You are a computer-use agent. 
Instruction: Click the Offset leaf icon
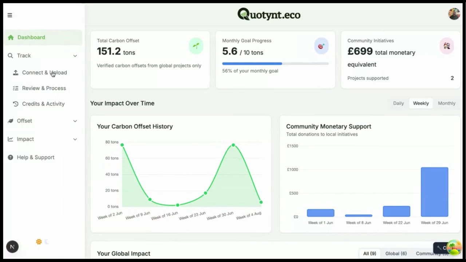[x=10, y=121]
